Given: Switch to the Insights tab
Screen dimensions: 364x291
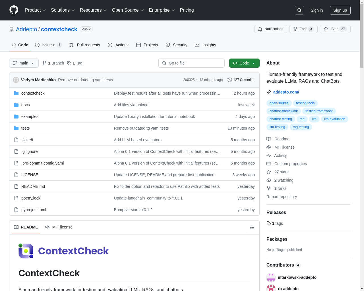Looking at the screenshot, I should coord(205,45).
